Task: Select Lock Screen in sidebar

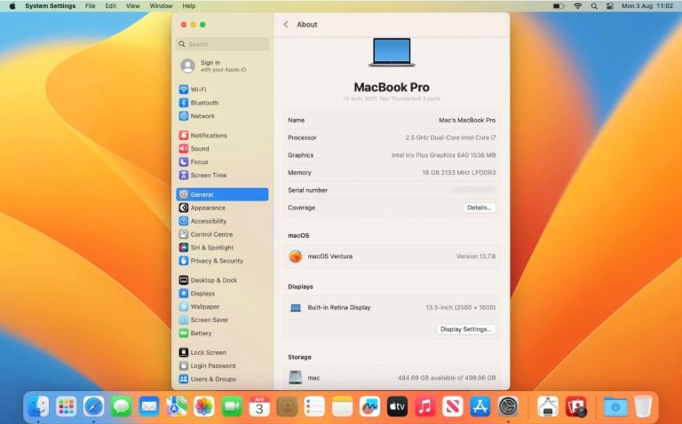Action: 222,353
